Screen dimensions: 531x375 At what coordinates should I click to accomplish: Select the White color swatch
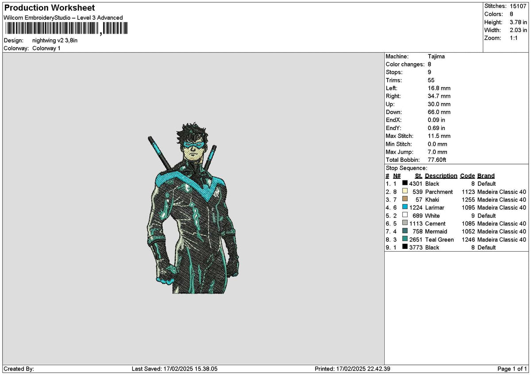[405, 215]
